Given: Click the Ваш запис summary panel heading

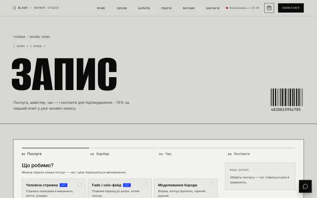Looking at the screenshot, I should coord(239,170).
